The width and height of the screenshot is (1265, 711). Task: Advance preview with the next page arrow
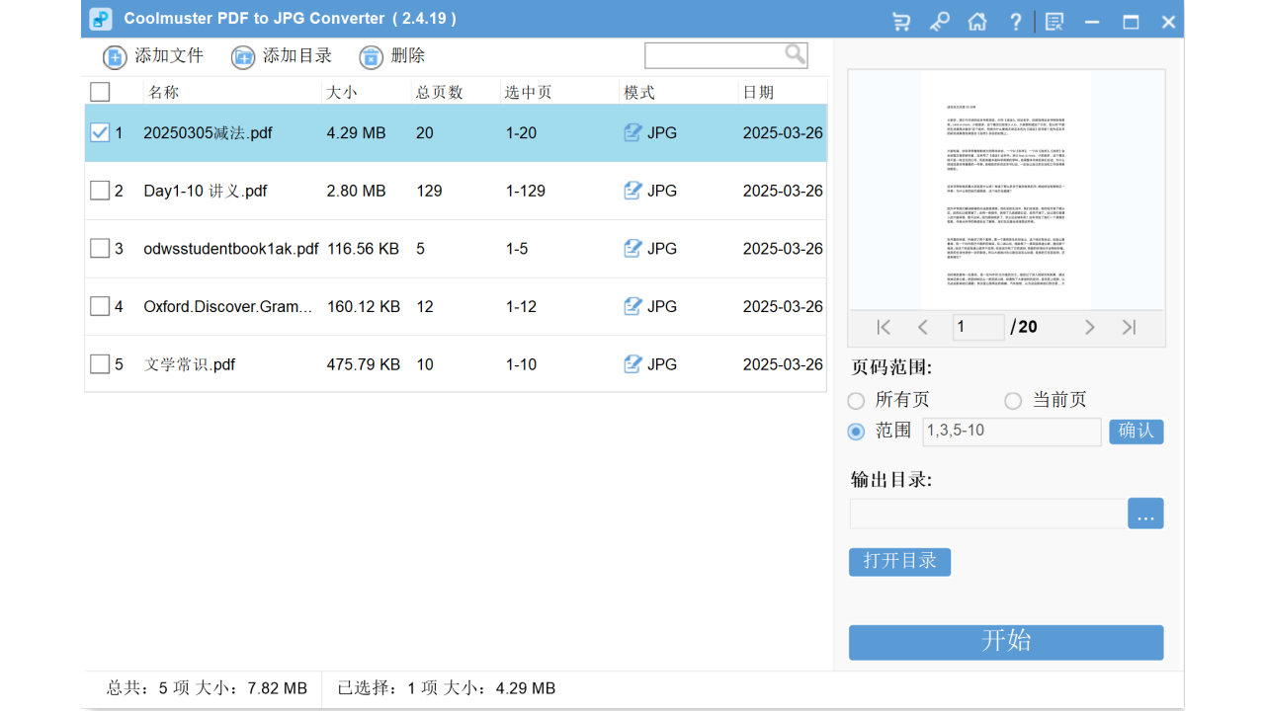(1089, 326)
